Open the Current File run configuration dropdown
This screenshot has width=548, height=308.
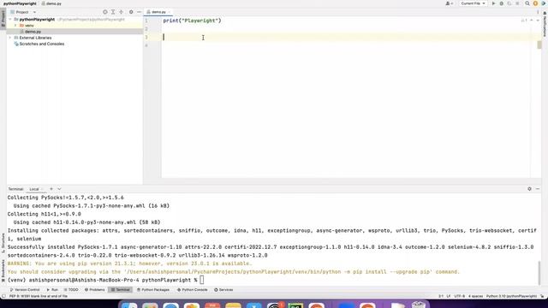point(473,3)
